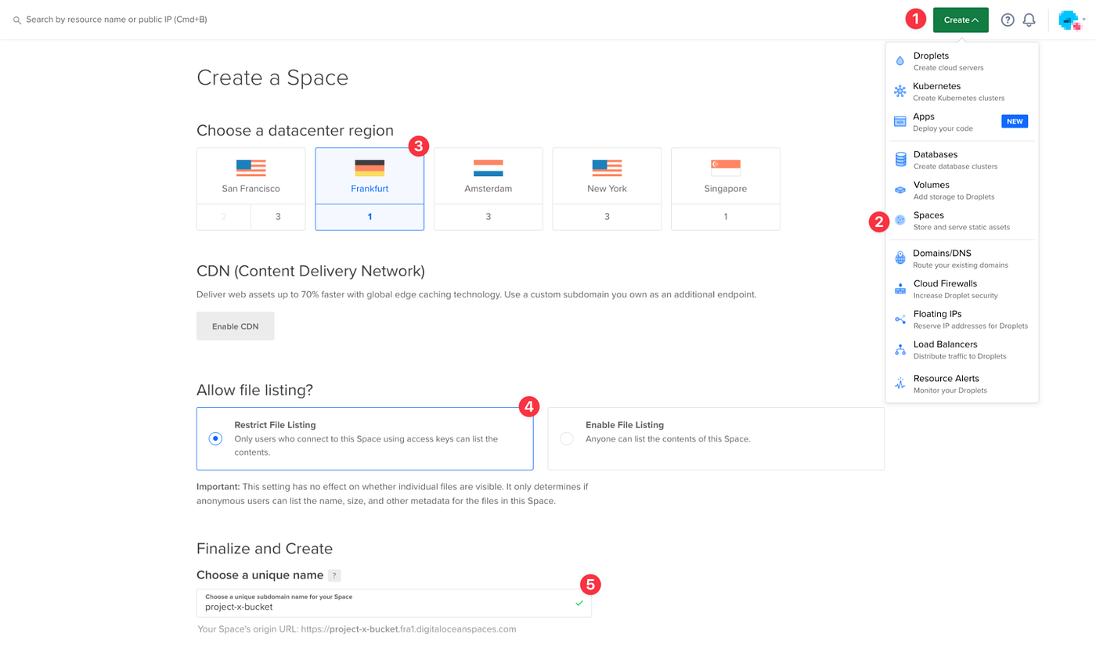1096x645 pixels.
Task: Click the Droplets icon in the menu
Action: (x=900, y=59)
